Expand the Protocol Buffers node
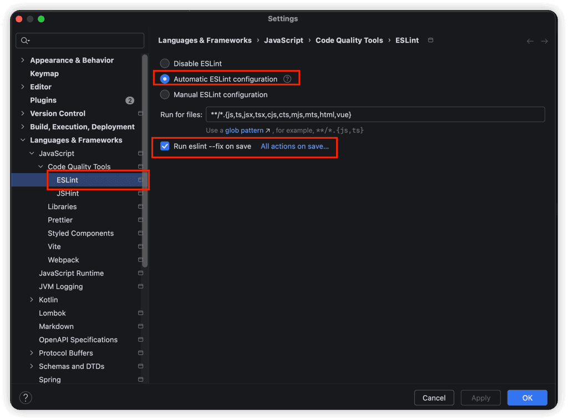Screen dimensions: 568x420 (32, 353)
